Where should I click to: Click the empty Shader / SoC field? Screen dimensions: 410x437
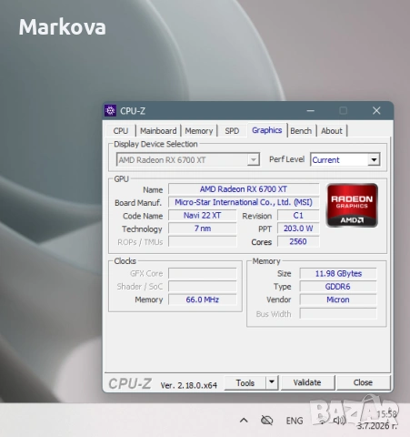203,287
